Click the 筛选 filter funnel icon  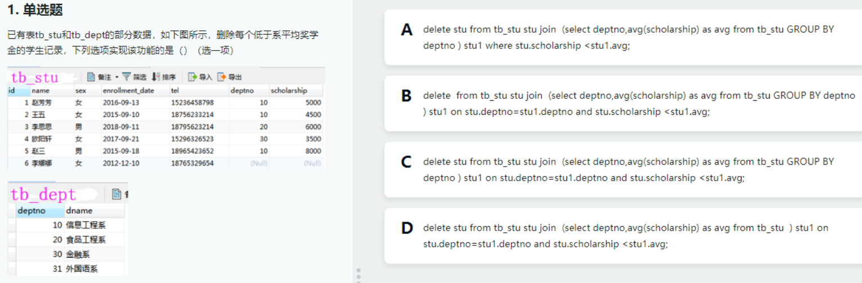point(127,77)
